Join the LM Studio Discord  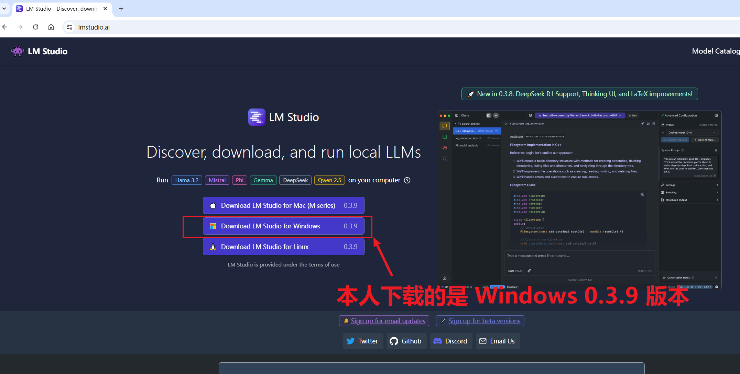(451, 341)
